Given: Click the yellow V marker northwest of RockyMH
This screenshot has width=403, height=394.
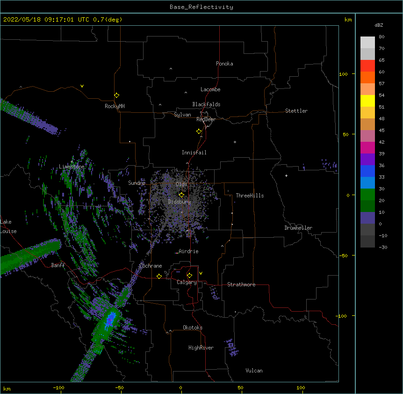Looking at the screenshot, I should [82, 86].
